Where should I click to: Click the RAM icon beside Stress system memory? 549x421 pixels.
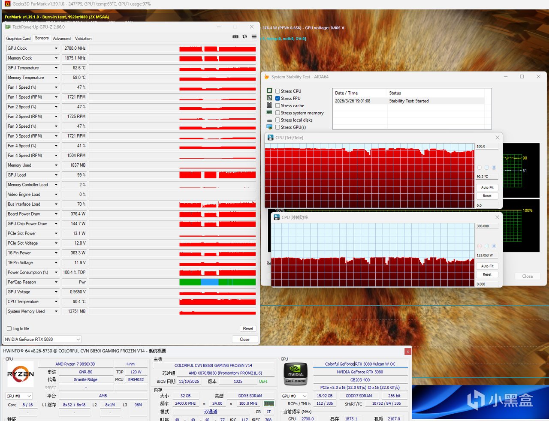pyautogui.click(x=269, y=113)
